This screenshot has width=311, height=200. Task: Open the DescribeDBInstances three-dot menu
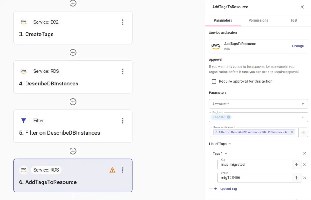click(123, 72)
